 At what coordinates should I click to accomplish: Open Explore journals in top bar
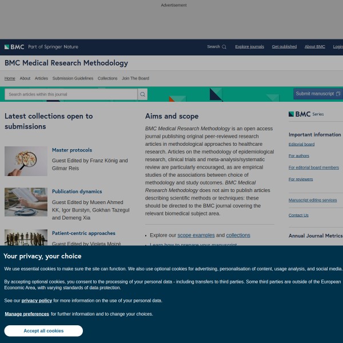pyautogui.click(x=249, y=47)
